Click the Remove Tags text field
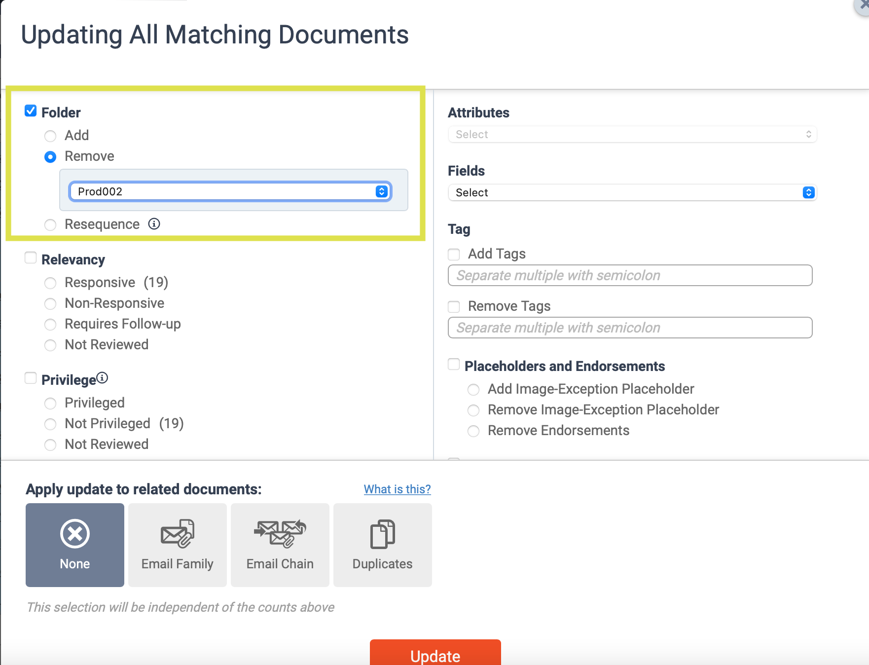869x665 pixels. coord(630,328)
